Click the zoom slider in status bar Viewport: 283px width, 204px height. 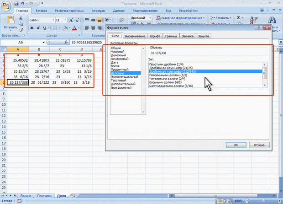[x=263, y=201]
